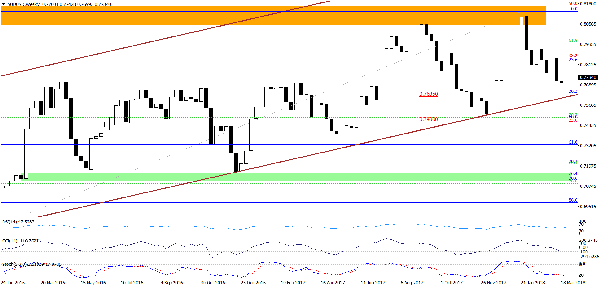This screenshot has width=599, height=287.
Task: Click the 88.6 Fibonacci level label
Action: click(x=573, y=200)
